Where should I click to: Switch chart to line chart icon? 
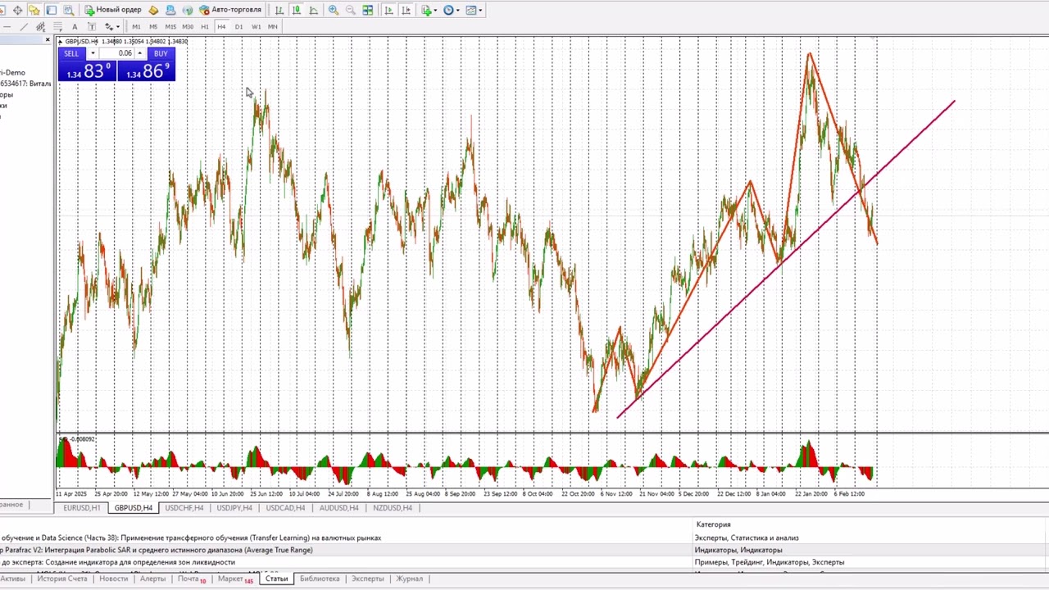click(x=313, y=10)
